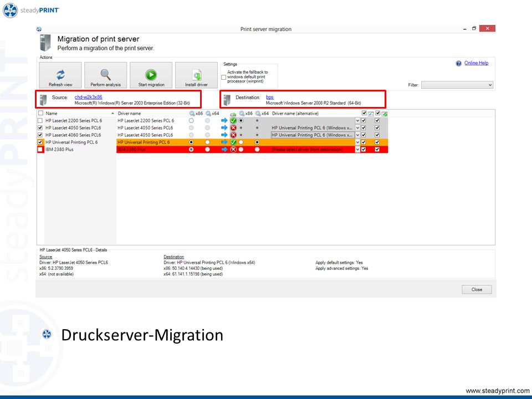
Task: Toggle the select-all checkbox beside Name header
Action: tap(40, 113)
